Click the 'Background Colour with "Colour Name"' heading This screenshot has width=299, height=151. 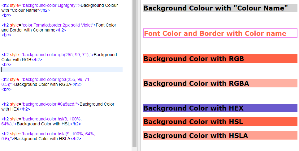coord(220,8)
